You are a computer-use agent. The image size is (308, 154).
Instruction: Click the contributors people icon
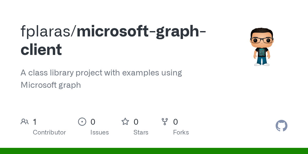25,122
